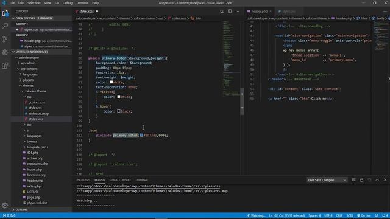Collapse the themes folder

pyautogui.click(x=28, y=86)
